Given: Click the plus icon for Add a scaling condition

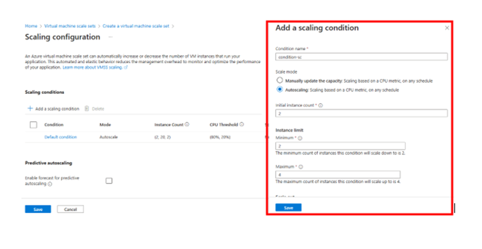Looking at the screenshot, I should point(30,109).
